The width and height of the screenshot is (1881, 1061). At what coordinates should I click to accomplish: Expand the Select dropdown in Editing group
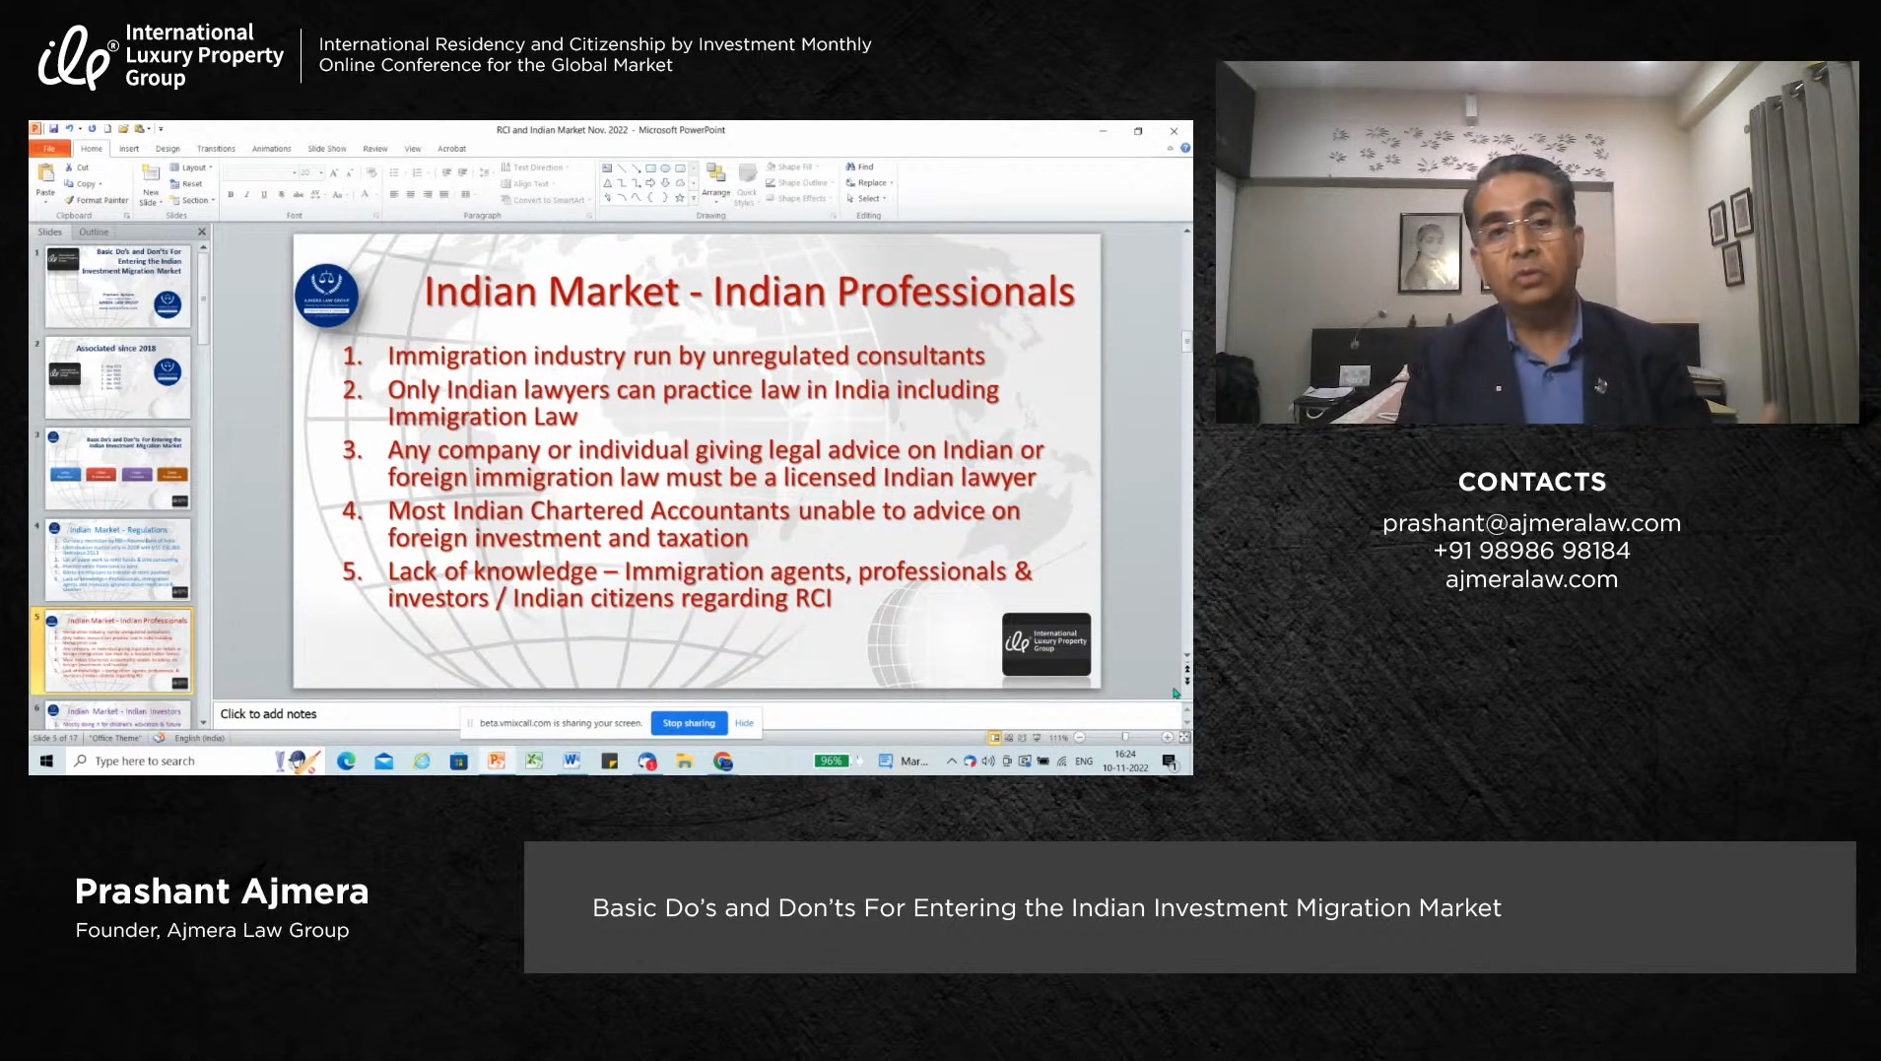(867, 199)
